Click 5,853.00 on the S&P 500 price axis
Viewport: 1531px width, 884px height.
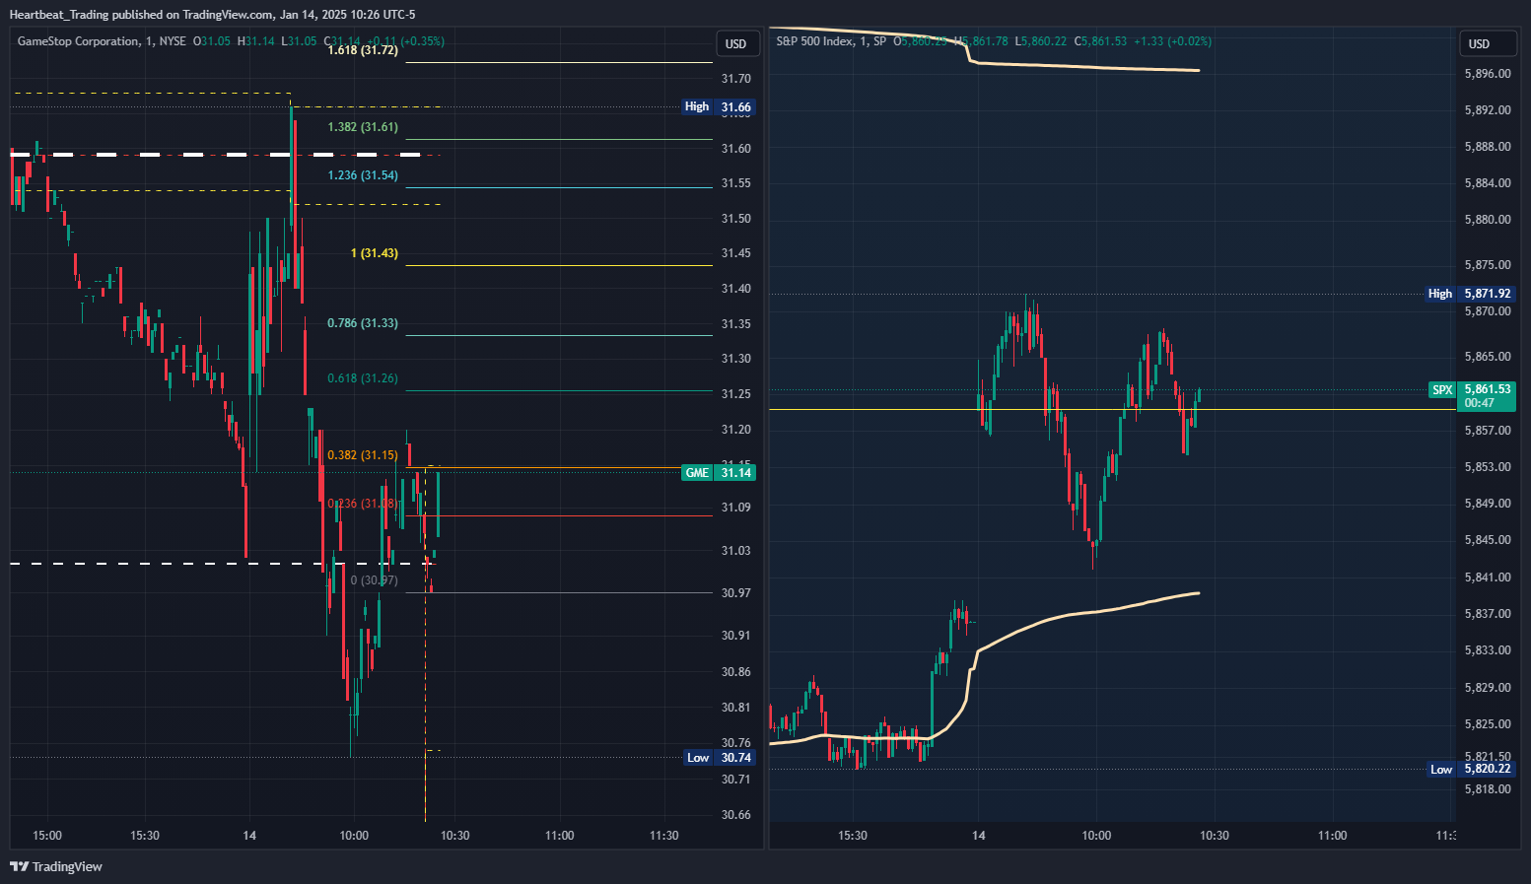point(1488,467)
